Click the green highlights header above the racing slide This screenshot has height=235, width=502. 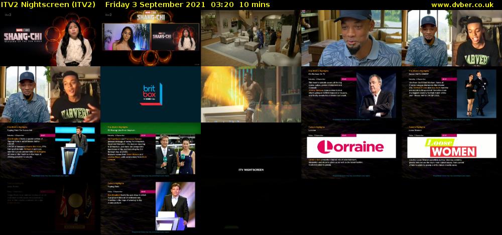click(151, 129)
